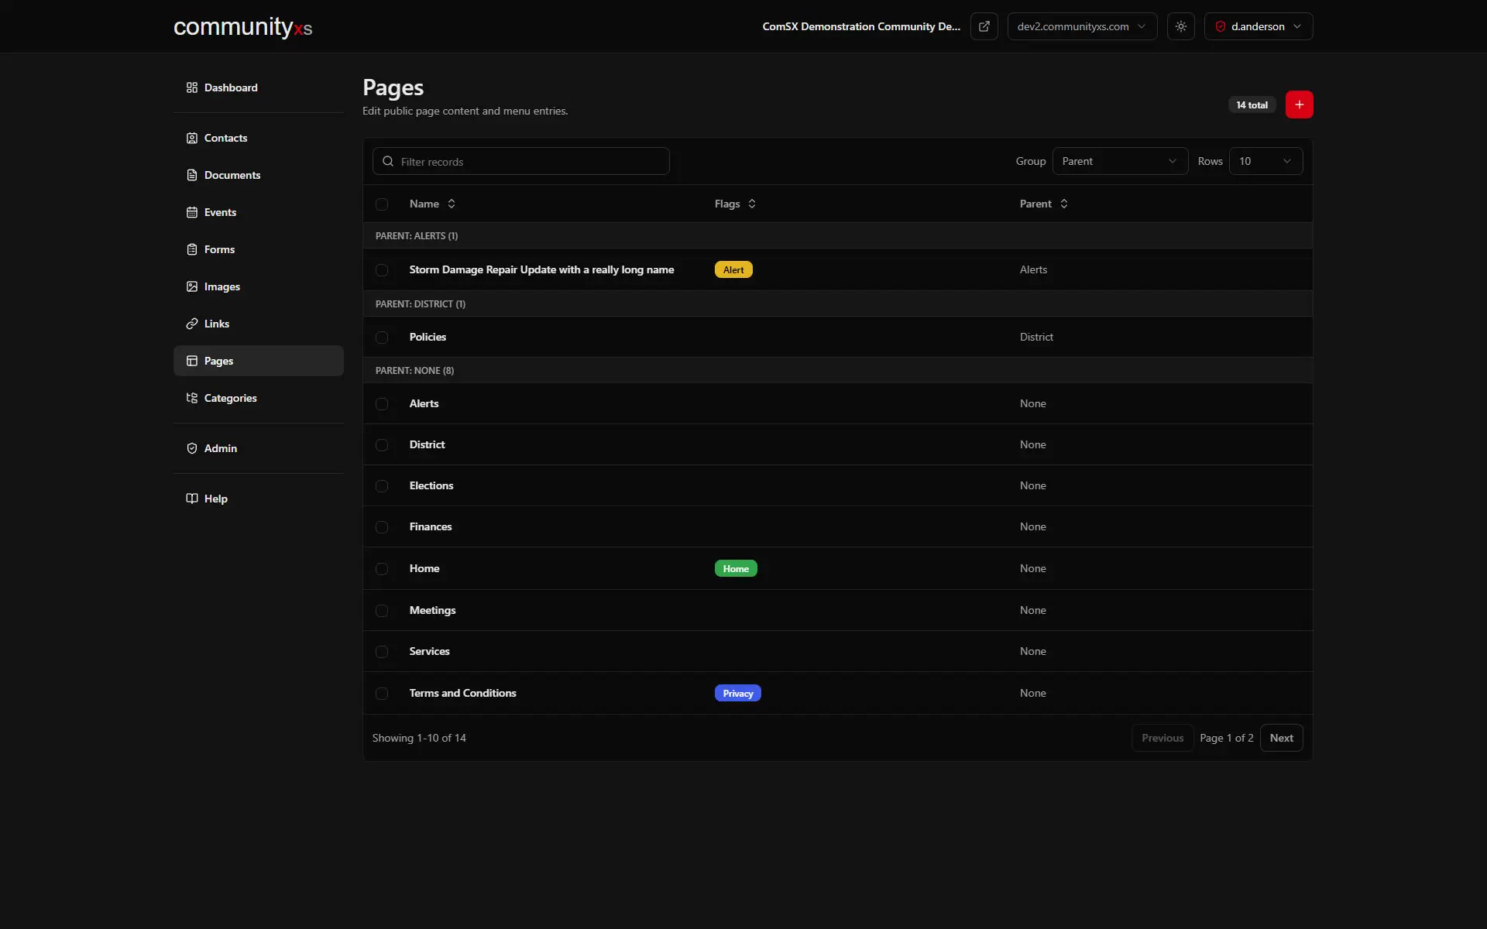Click the Documents sidebar icon

click(192, 175)
